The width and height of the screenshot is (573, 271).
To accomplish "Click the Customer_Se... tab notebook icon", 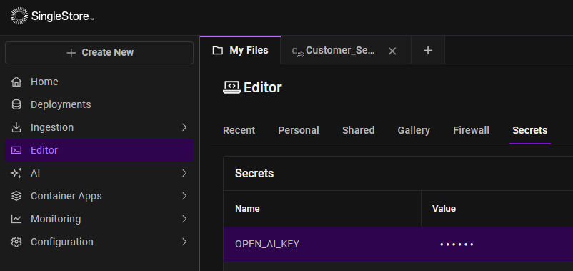I will pos(298,52).
